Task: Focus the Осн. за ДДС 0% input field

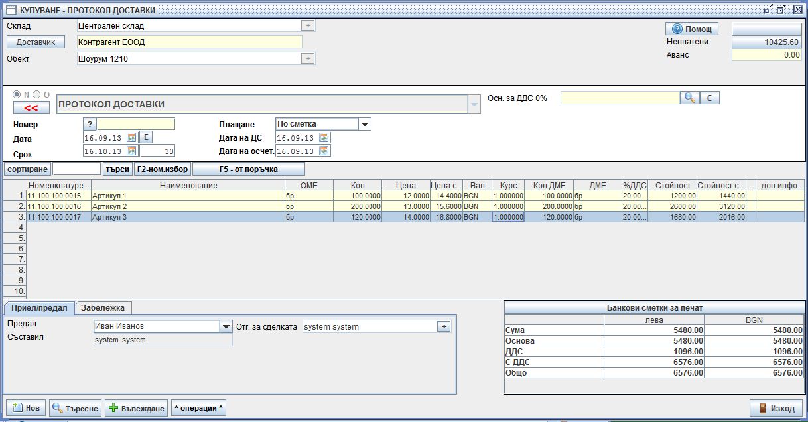Action: click(x=620, y=98)
